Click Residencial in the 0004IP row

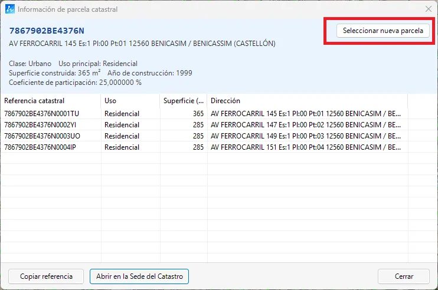pos(122,147)
